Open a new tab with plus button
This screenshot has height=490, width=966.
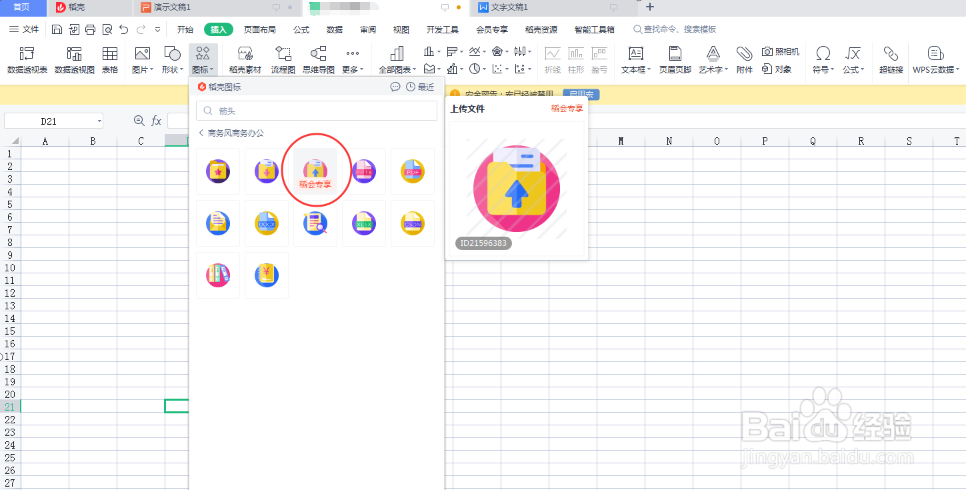[651, 7]
